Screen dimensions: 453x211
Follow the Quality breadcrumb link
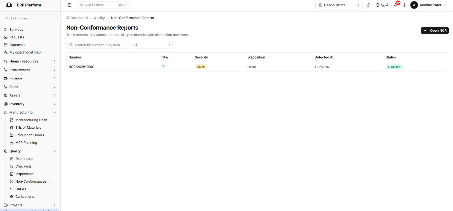click(99, 18)
